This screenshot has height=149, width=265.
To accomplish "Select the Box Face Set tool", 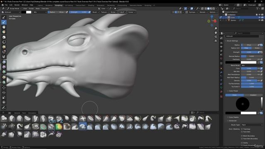I will click(x=4, y=47).
